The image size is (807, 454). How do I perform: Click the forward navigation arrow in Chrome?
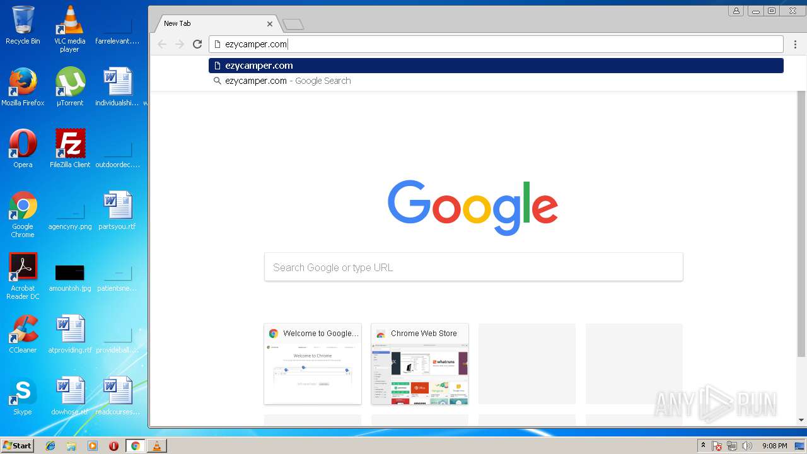tap(180, 44)
